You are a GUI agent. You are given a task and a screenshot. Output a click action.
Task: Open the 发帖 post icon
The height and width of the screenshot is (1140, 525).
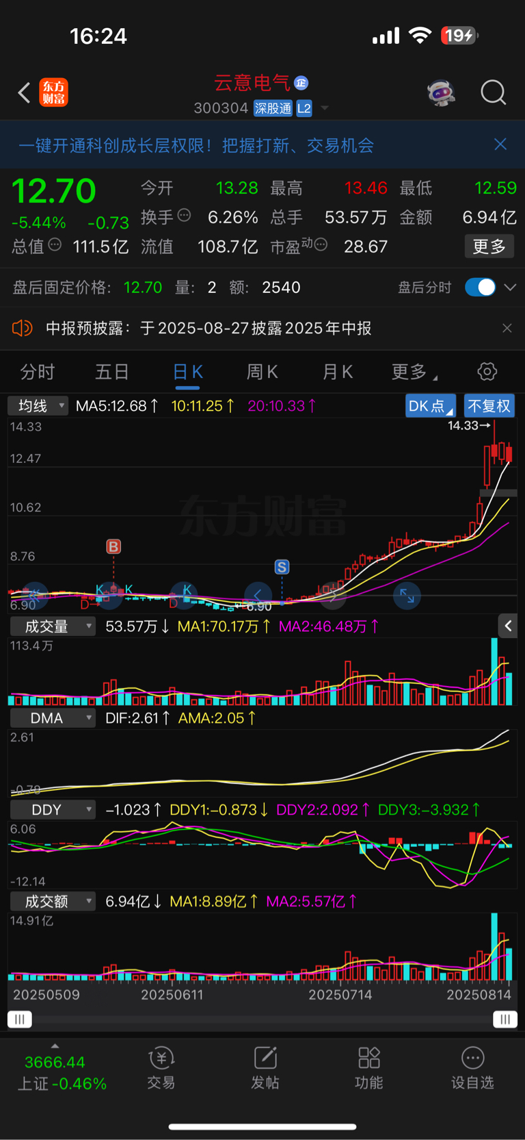(265, 1067)
